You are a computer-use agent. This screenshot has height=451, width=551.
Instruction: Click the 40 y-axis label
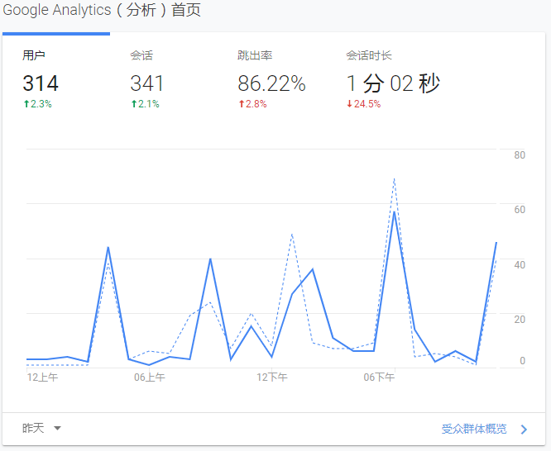point(520,264)
